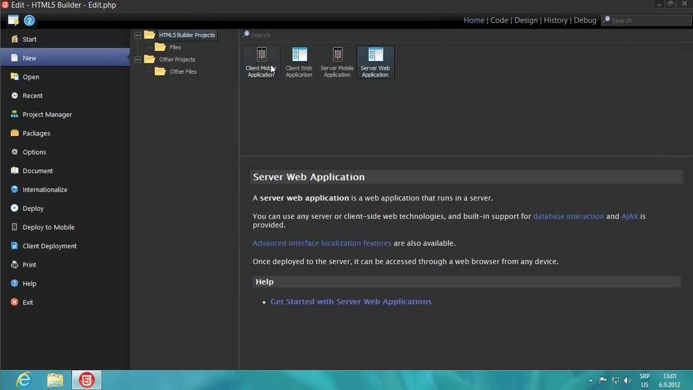The width and height of the screenshot is (693, 390).
Task: Click the Open folder icon in the sidebar
Action: click(15, 76)
